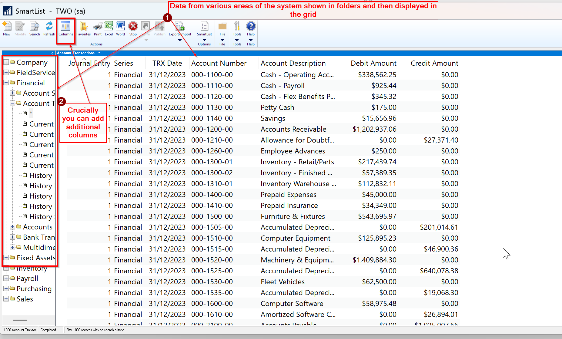The width and height of the screenshot is (562, 339).
Task: Select the Sales folder
Action: [x=25, y=299]
